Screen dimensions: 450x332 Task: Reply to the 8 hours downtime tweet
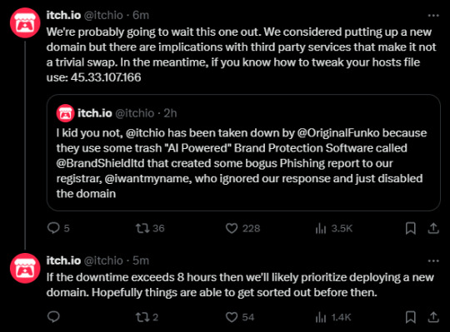53,317
